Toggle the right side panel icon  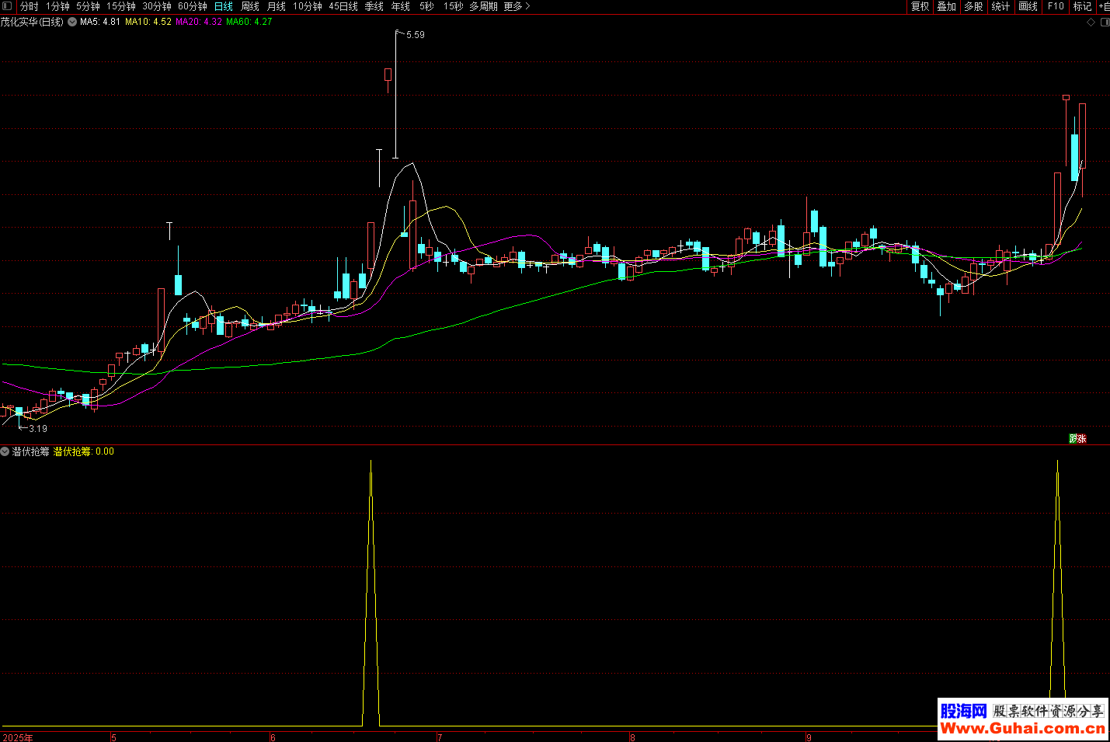1105,23
